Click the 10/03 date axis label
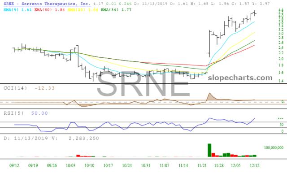Viewport: 287px width, 173px height. pos(71,165)
